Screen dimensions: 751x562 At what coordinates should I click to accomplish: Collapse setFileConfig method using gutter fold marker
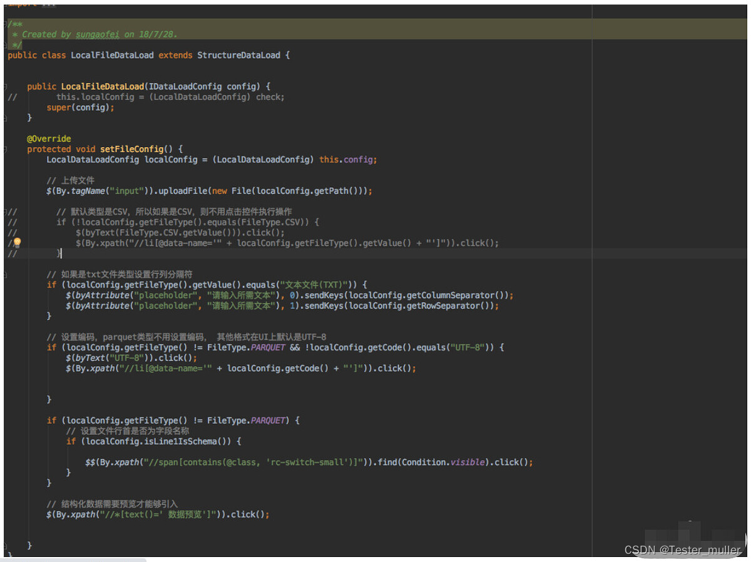point(6,149)
